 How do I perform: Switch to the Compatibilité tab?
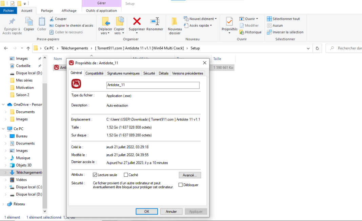click(94, 73)
